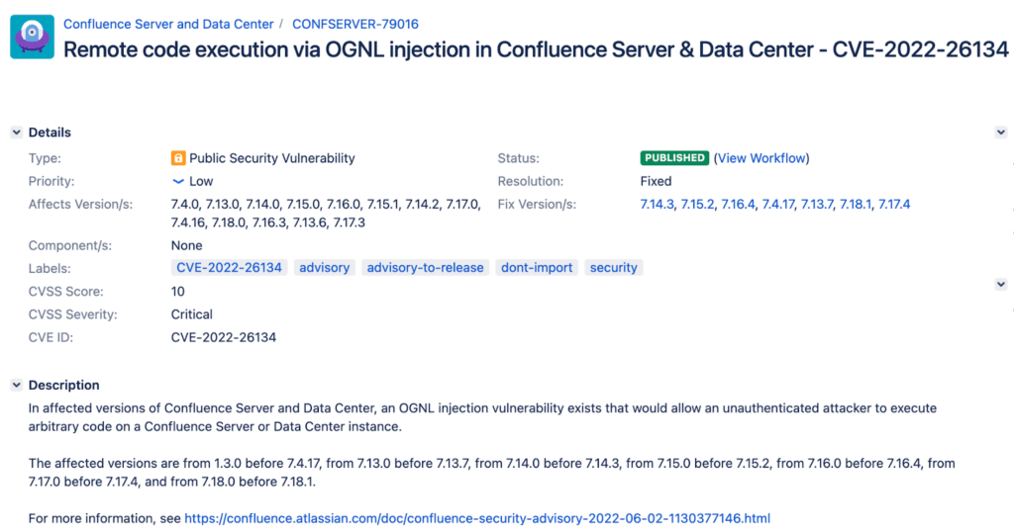Open fix version 7.17.4
This screenshot has width=1014, height=531.
click(x=894, y=205)
